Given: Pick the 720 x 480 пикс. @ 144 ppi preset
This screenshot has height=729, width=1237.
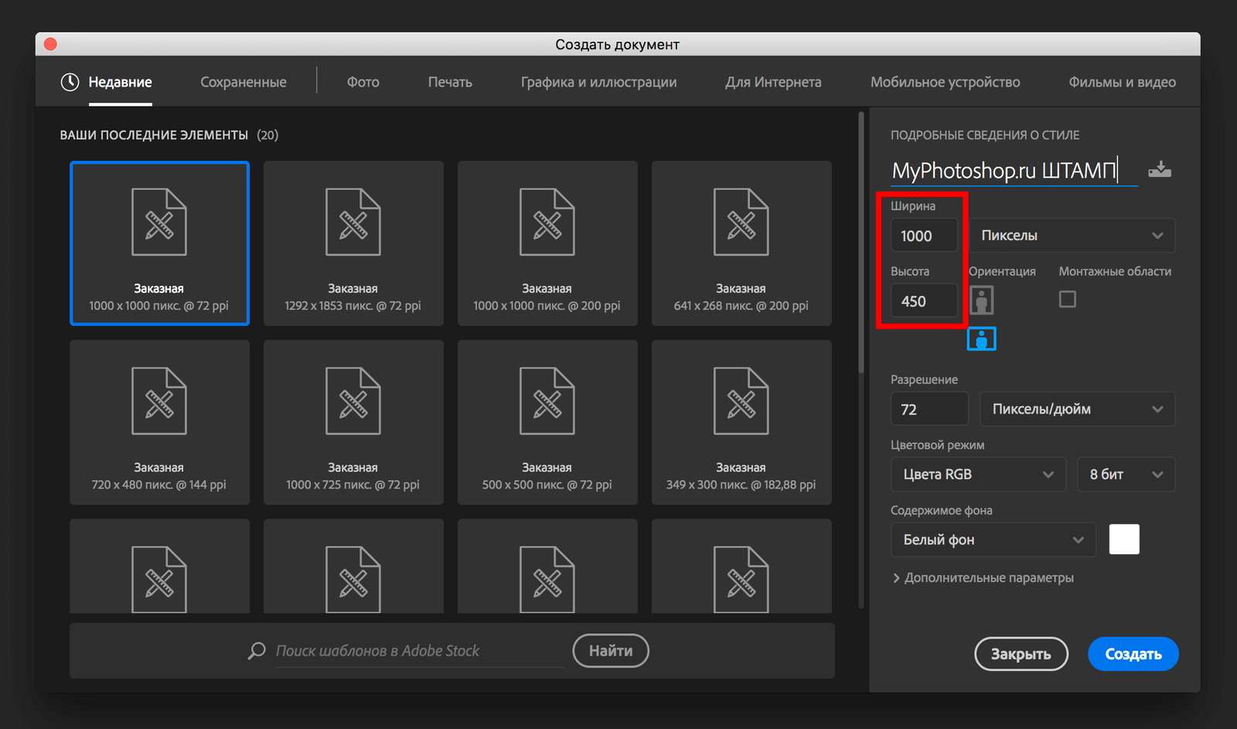Looking at the screenshot, I should coord(159,422).
